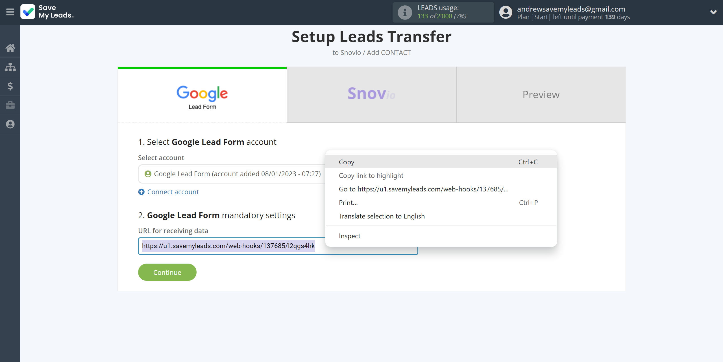Click the plus icon beside Connect account

pyautogui.click(x=141, y=192)
